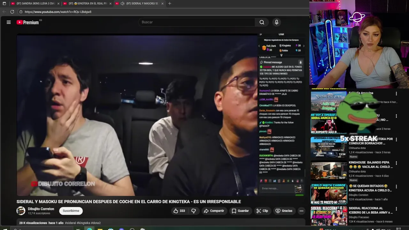Close the SANDRA SKINS tab
Viewport: 409px width, 230px height.
click(58, 4)
